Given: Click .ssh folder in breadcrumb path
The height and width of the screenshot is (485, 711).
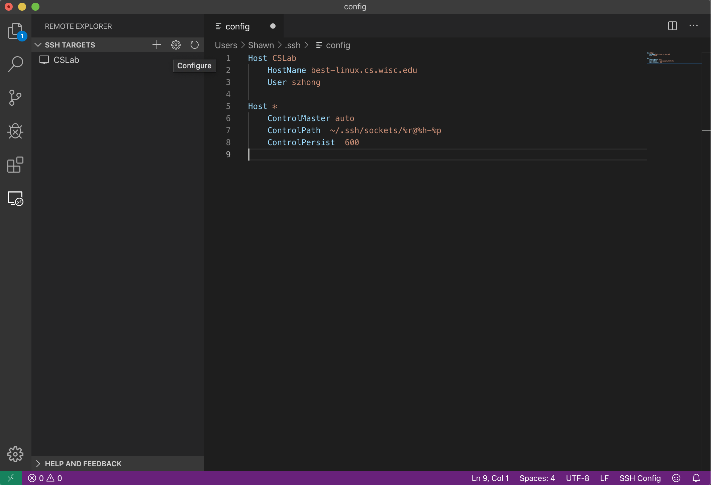Looking at the screenshot, I should pyautogui.click(x=293, y=45).
